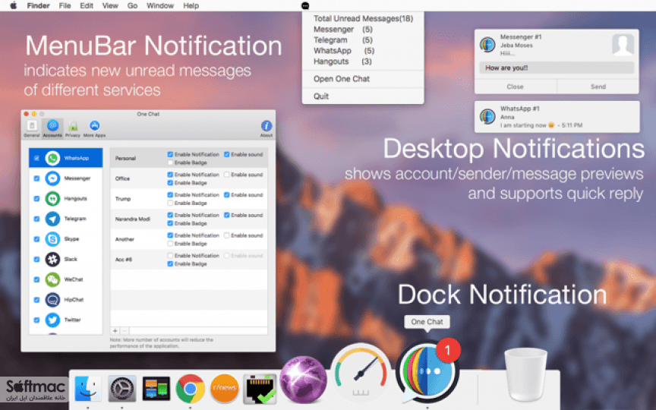
Task: Open the purple globe app in dock
Action: (x=303, y=380)
